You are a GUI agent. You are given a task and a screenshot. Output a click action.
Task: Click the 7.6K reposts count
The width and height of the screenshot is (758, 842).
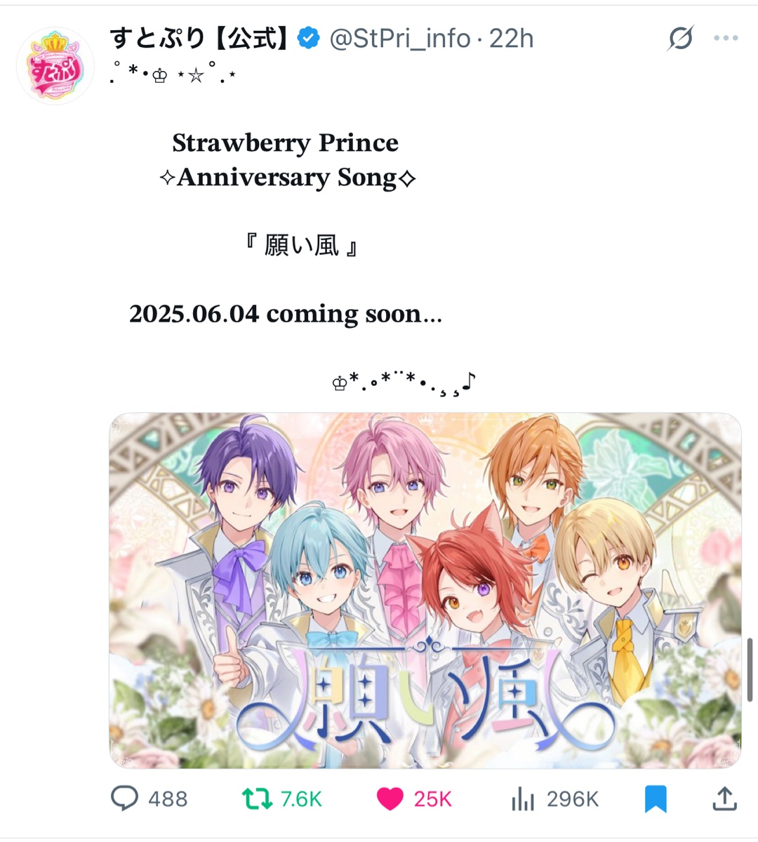coord(301,799)
